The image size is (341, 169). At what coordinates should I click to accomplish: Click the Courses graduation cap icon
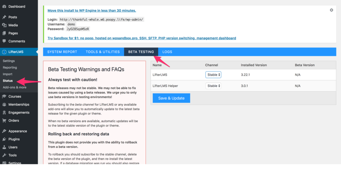tap(4, 96)
